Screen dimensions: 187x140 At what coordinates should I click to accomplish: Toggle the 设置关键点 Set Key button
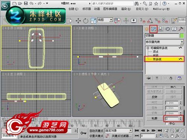click(96, 136)
